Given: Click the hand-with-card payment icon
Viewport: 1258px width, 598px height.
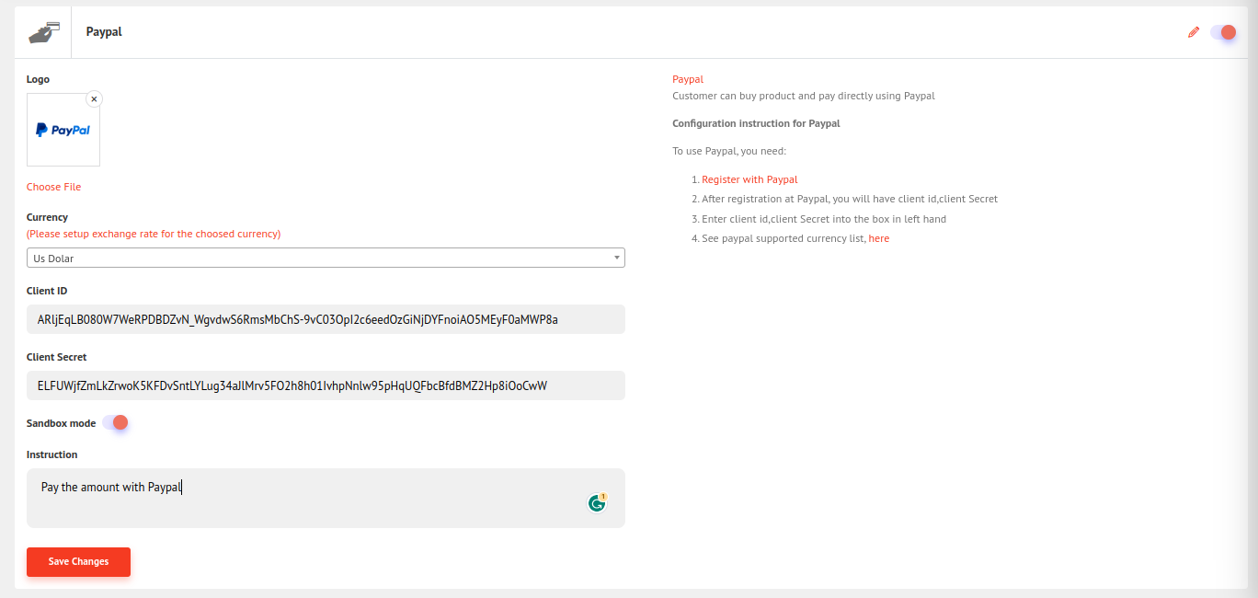Looking at the screenshot, I should click(43, 32).
